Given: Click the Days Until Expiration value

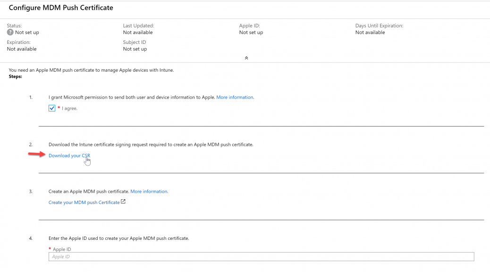Looking at the screenshot, I should pos(370,32).
